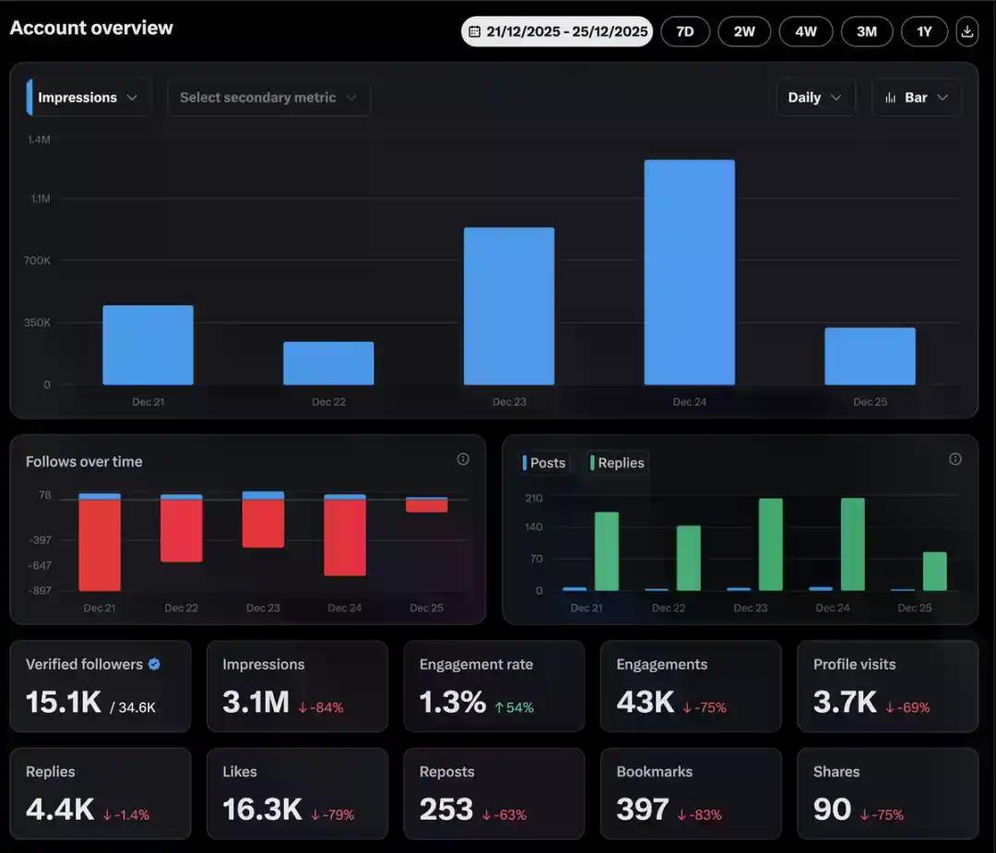
Task: Click info icon in Follows over time
Action: (x=463, y=459)
